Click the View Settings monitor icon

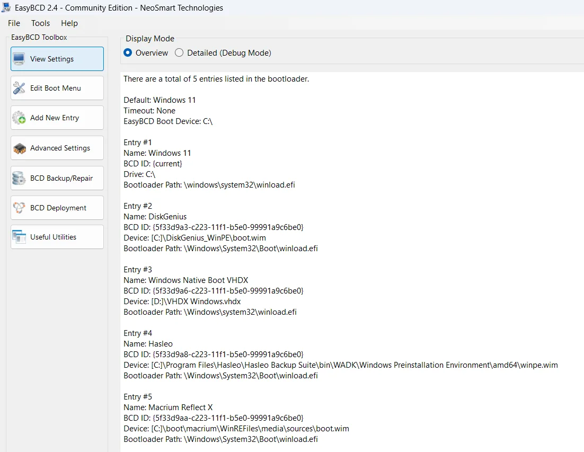(x=19, y=59)
